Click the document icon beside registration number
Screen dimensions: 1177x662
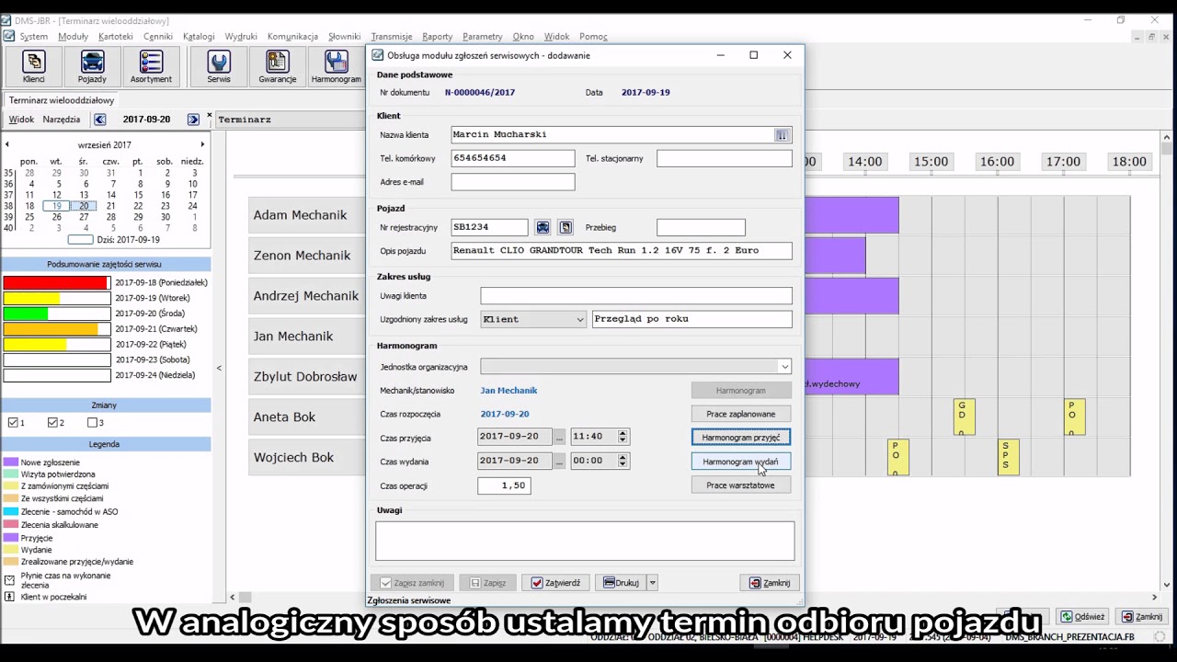point(566,227)
